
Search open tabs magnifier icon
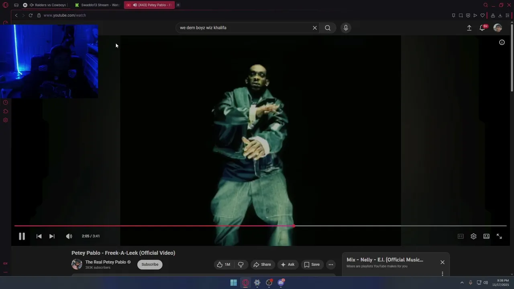click(x=485, y=5)
